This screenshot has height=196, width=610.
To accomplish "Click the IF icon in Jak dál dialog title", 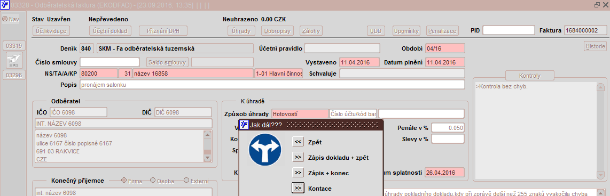I will tap(244, 125).
